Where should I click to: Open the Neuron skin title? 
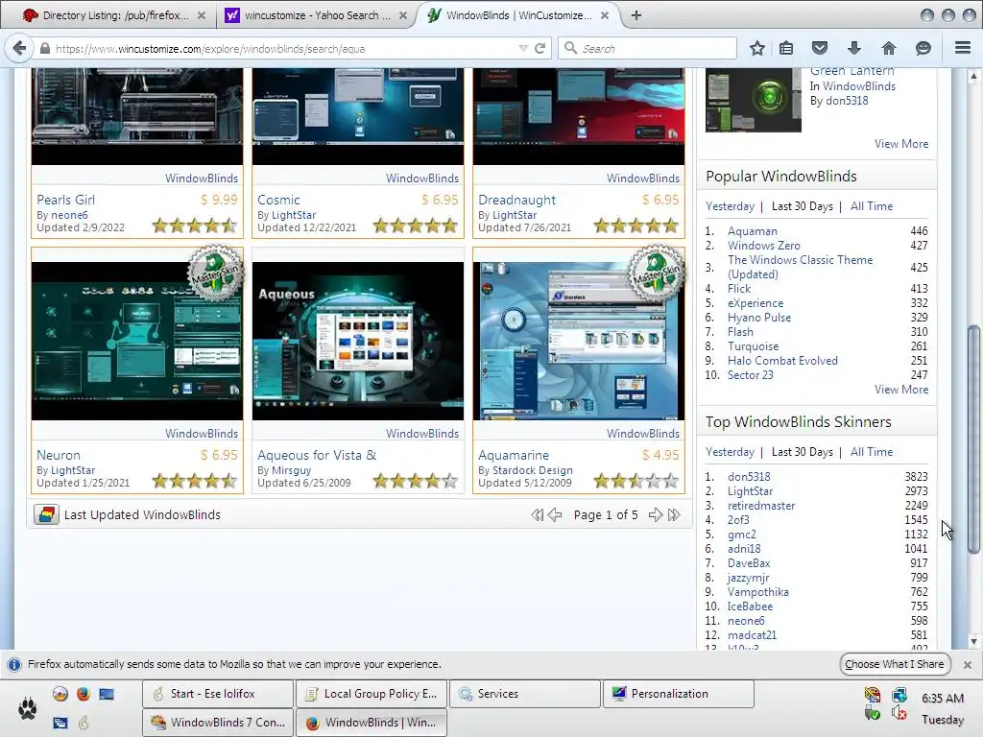[x=59, y=455]
